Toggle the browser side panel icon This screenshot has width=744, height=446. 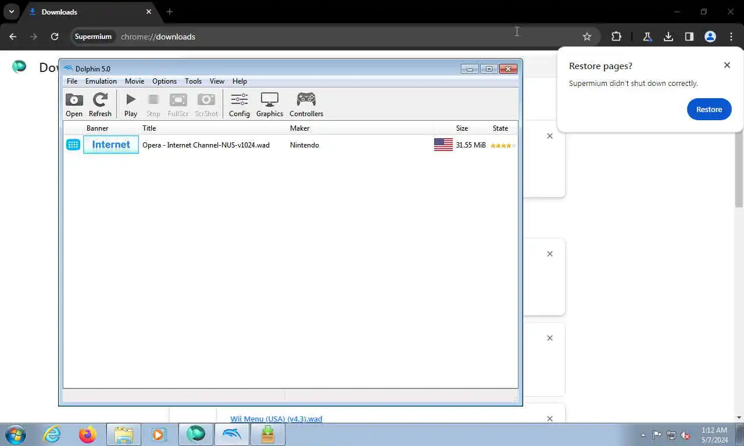(689, 37)
